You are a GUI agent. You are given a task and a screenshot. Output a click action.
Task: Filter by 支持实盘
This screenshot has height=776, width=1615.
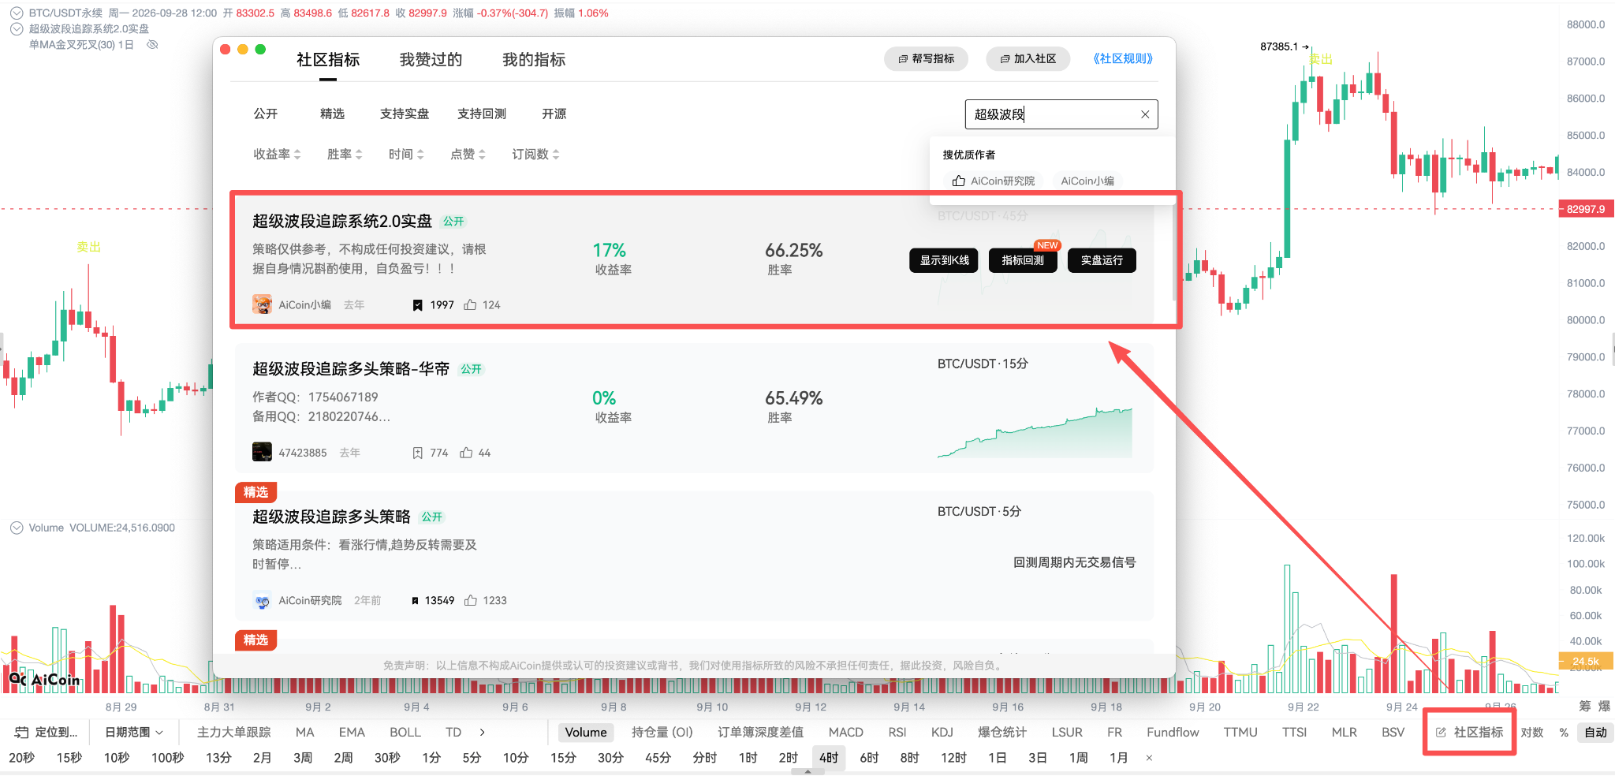click(405, 114)
